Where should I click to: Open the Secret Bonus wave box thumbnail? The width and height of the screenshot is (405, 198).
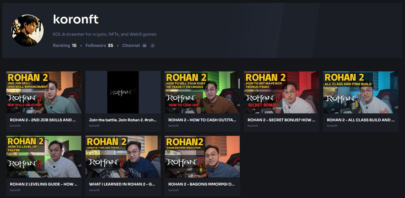(281, 92)
